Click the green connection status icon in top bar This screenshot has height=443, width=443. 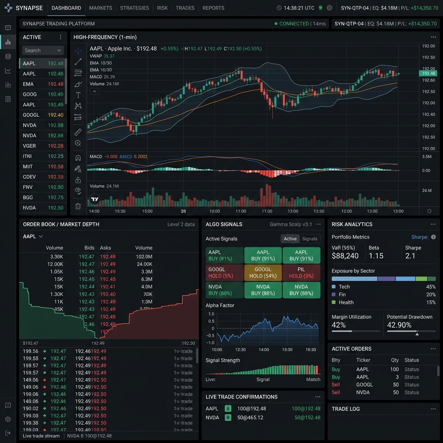pyautogui.click(x=321, y=8)
